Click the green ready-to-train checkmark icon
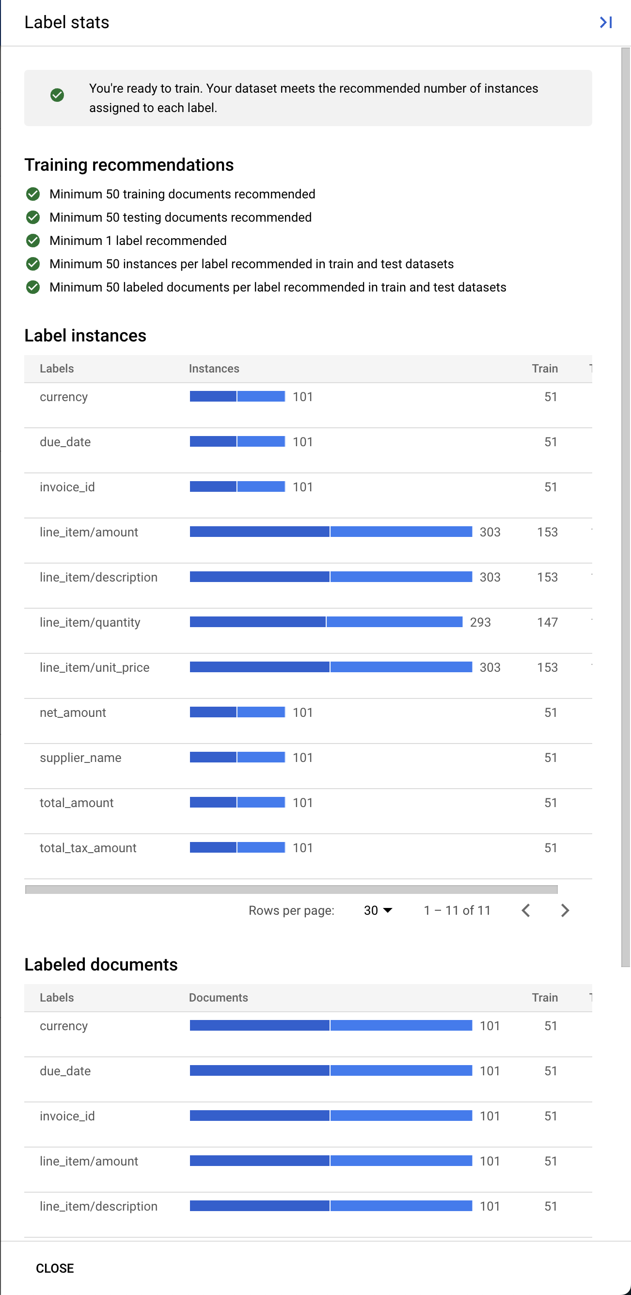Image resolution: width=631 pixels, height=1295 pixels. click(57, 95)
